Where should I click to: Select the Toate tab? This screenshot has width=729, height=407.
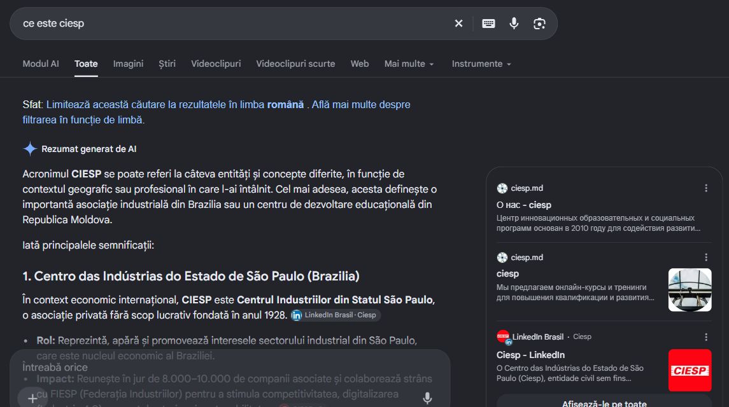click(86, 64)
